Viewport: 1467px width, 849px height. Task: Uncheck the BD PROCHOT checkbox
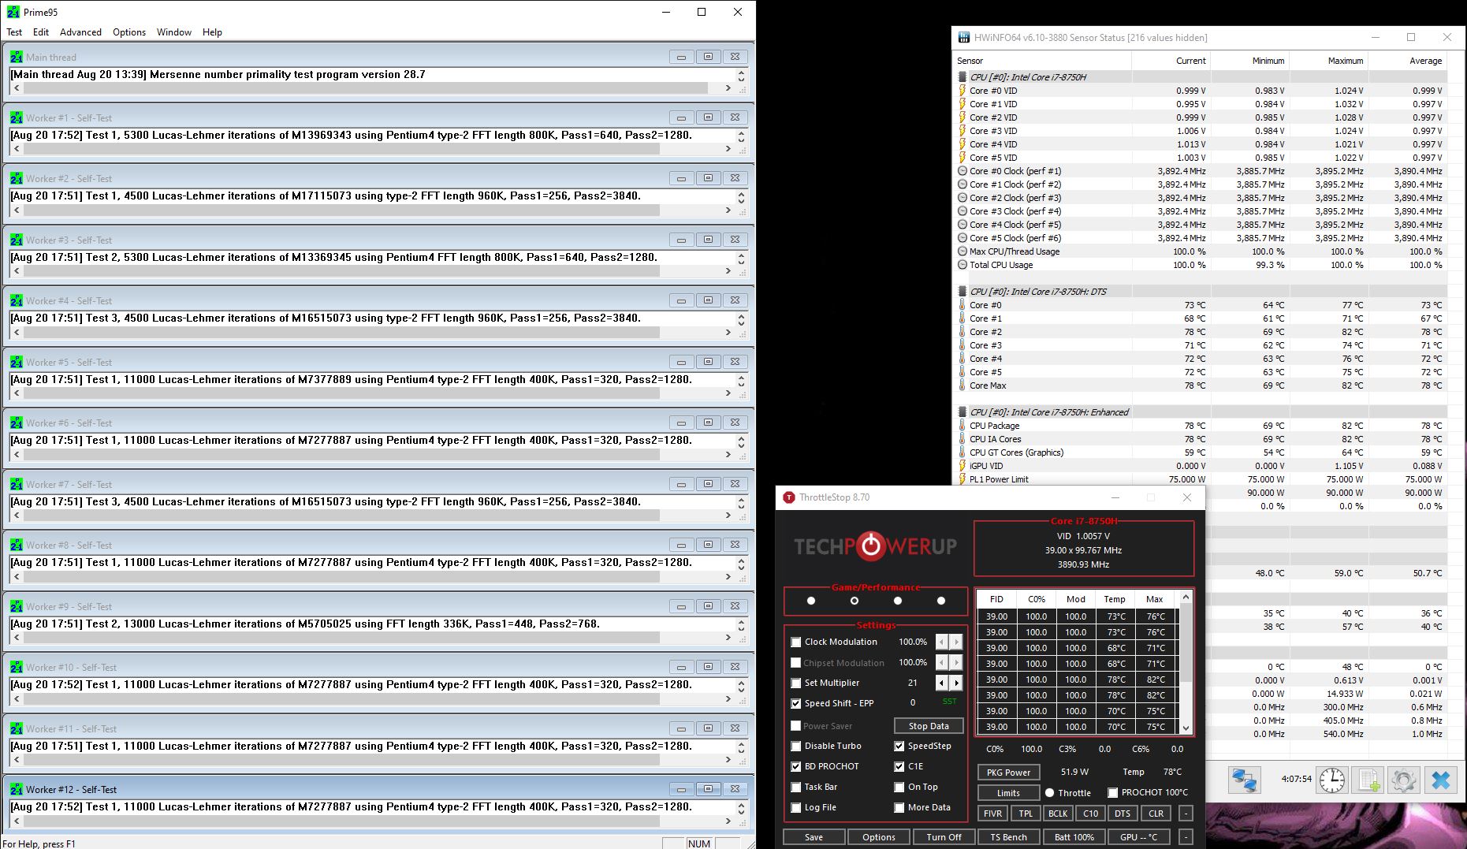[796, 766]
